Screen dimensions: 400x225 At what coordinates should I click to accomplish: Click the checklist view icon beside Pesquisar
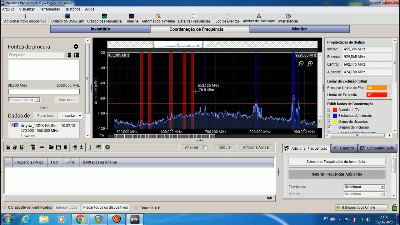point(69,55)
